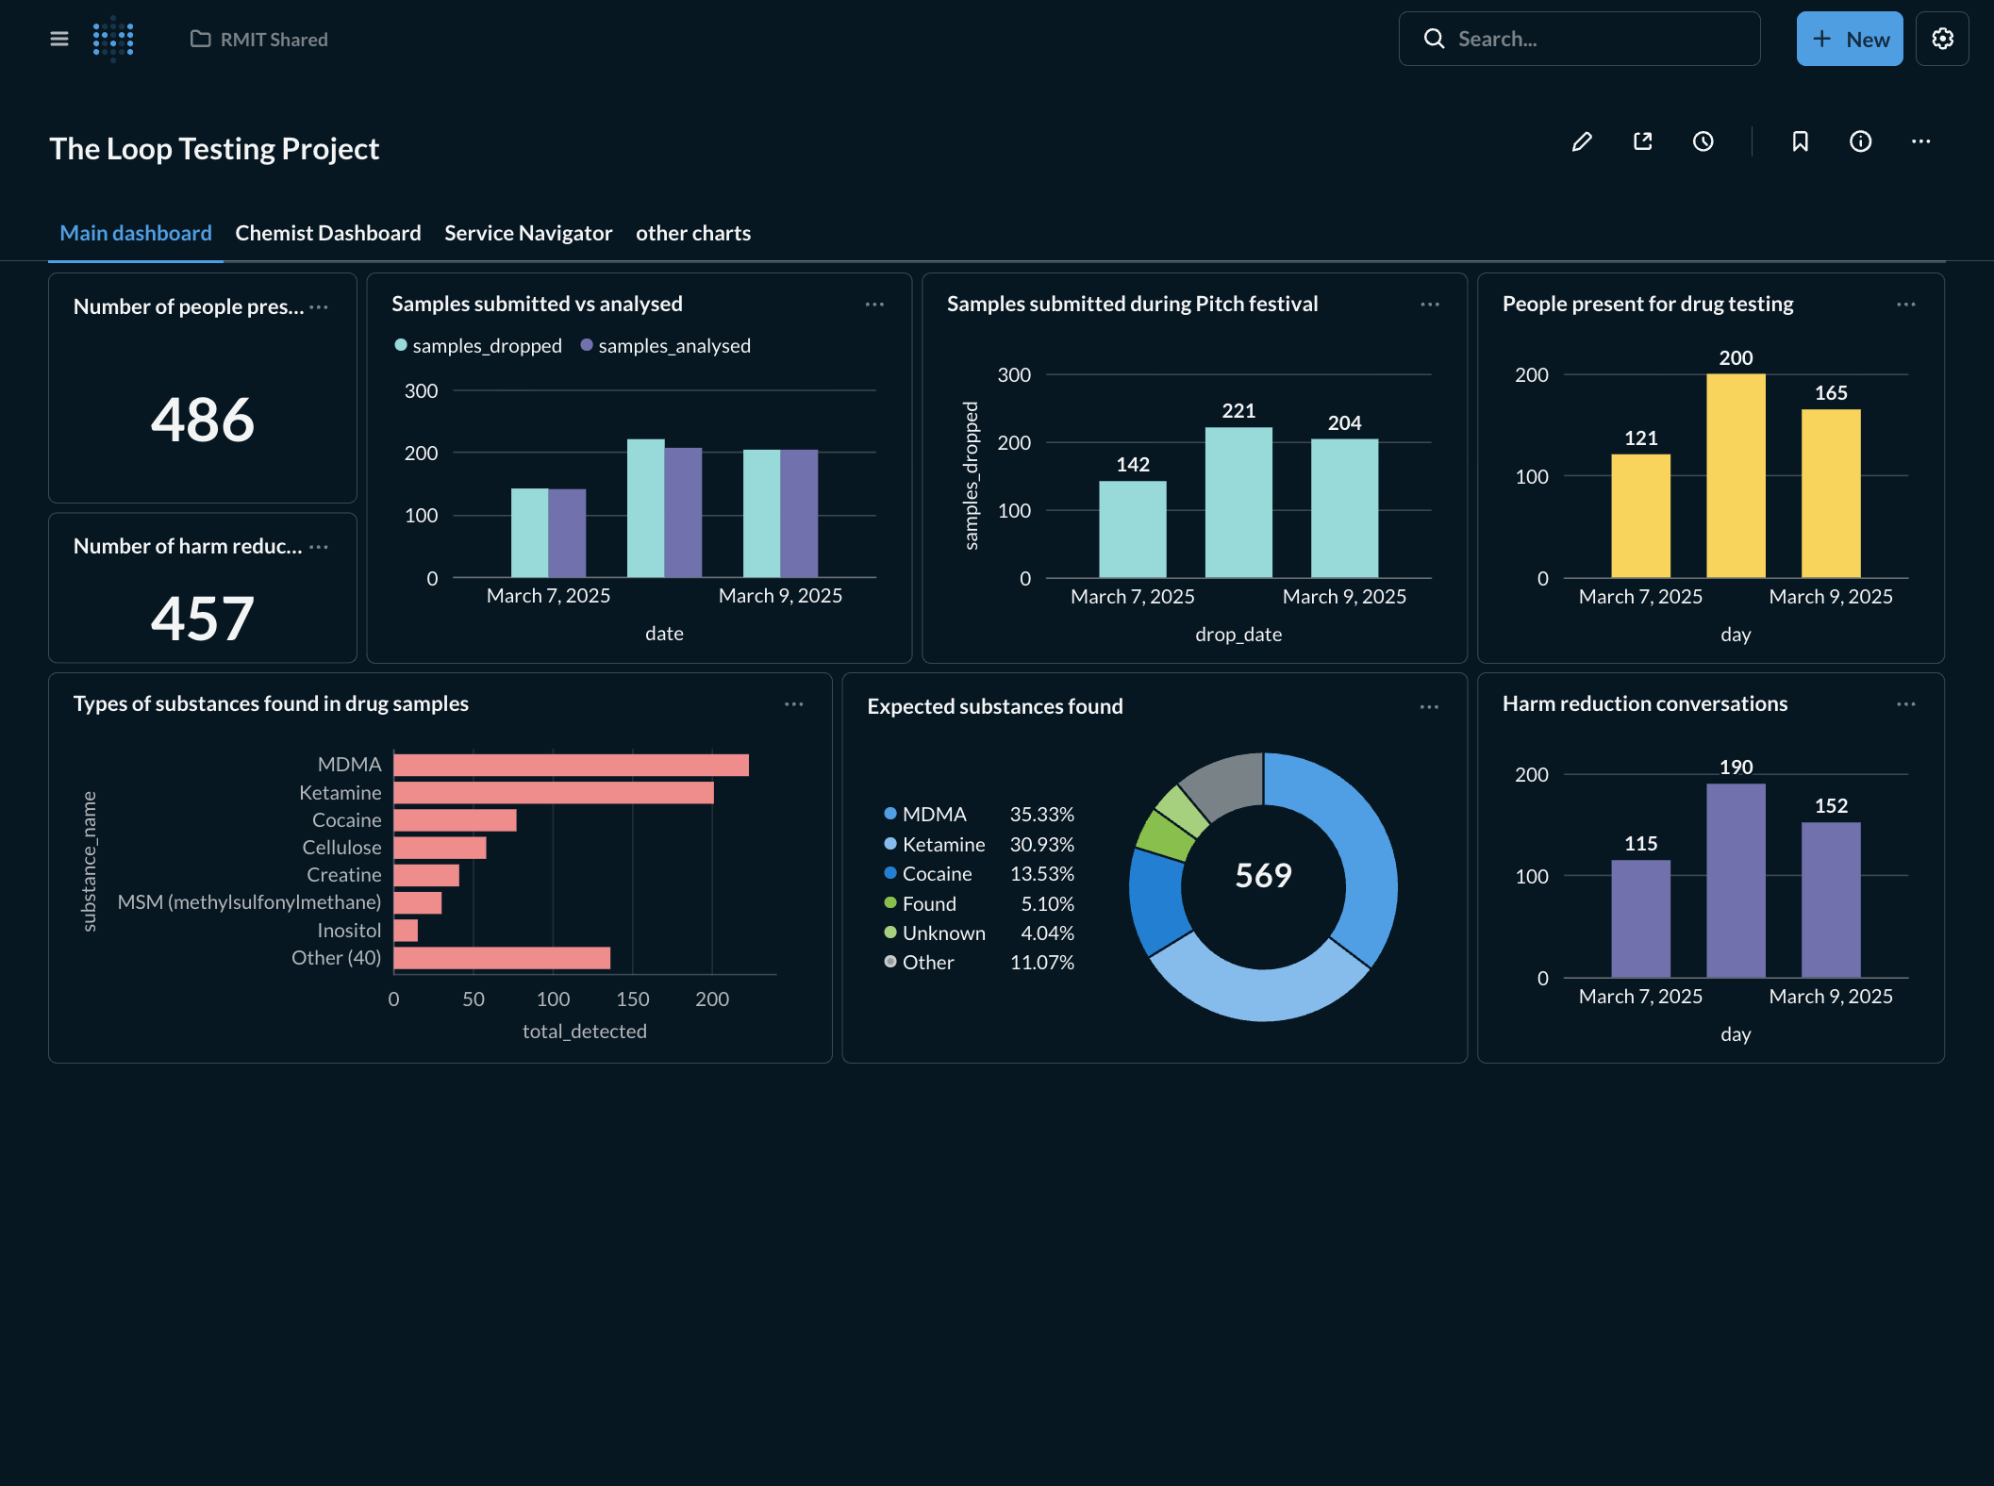Viewport: 1994px width, 1486px height.
Task: Open dashboard ellipsis more options menu
Action: [1920, 141]
